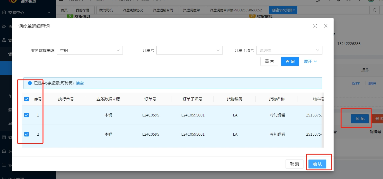Uncheck the checkbox for row 2
The image size is (383, 179).
coord(27,135)
